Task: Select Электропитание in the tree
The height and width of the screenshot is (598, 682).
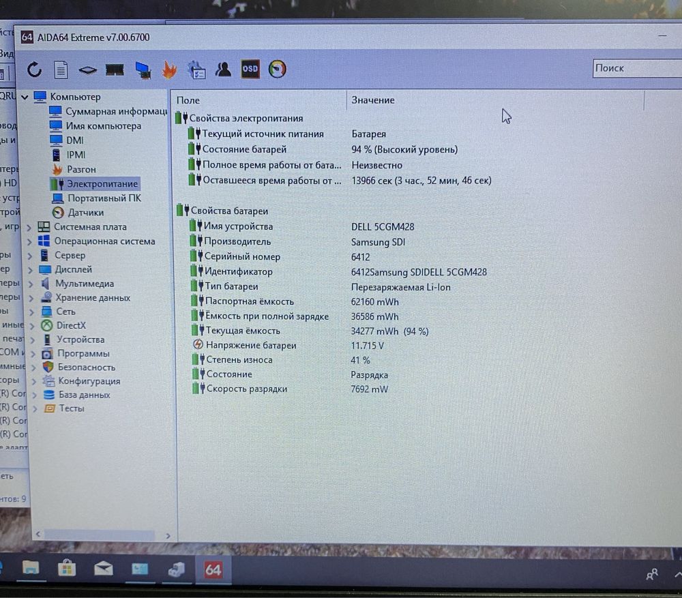Action: pyautogui.click(x=102, y=183)
